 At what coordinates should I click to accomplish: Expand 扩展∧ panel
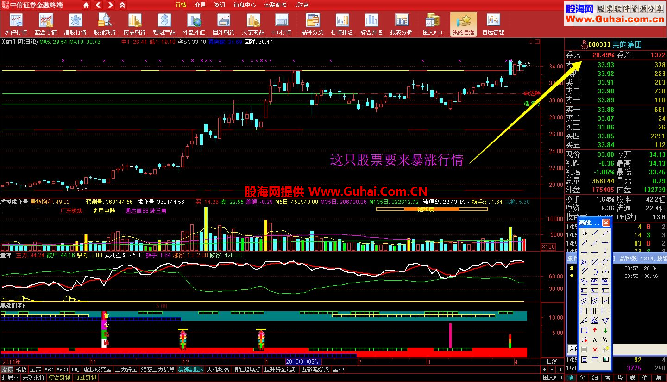tap(10, 377)
